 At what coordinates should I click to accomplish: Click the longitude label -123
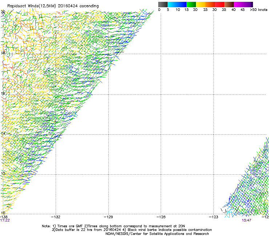214,217
